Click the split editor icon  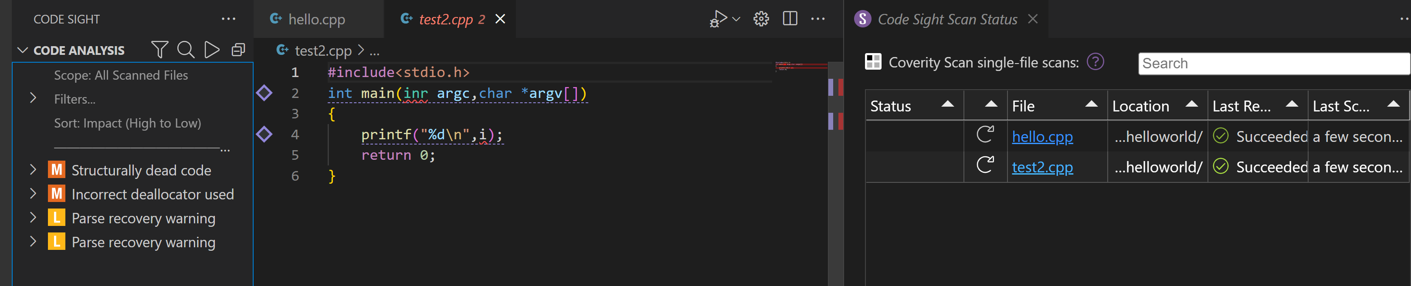[790, 19]
